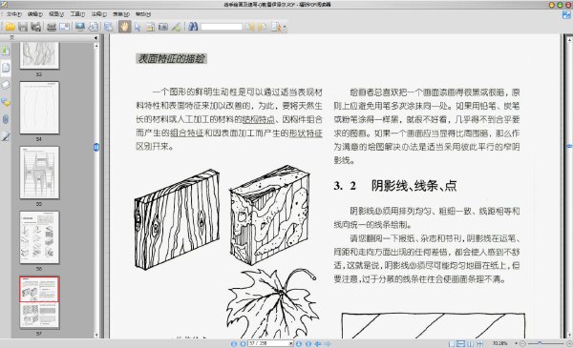
Task: Open a PDF with the folder icon
Action: point(10,27)
